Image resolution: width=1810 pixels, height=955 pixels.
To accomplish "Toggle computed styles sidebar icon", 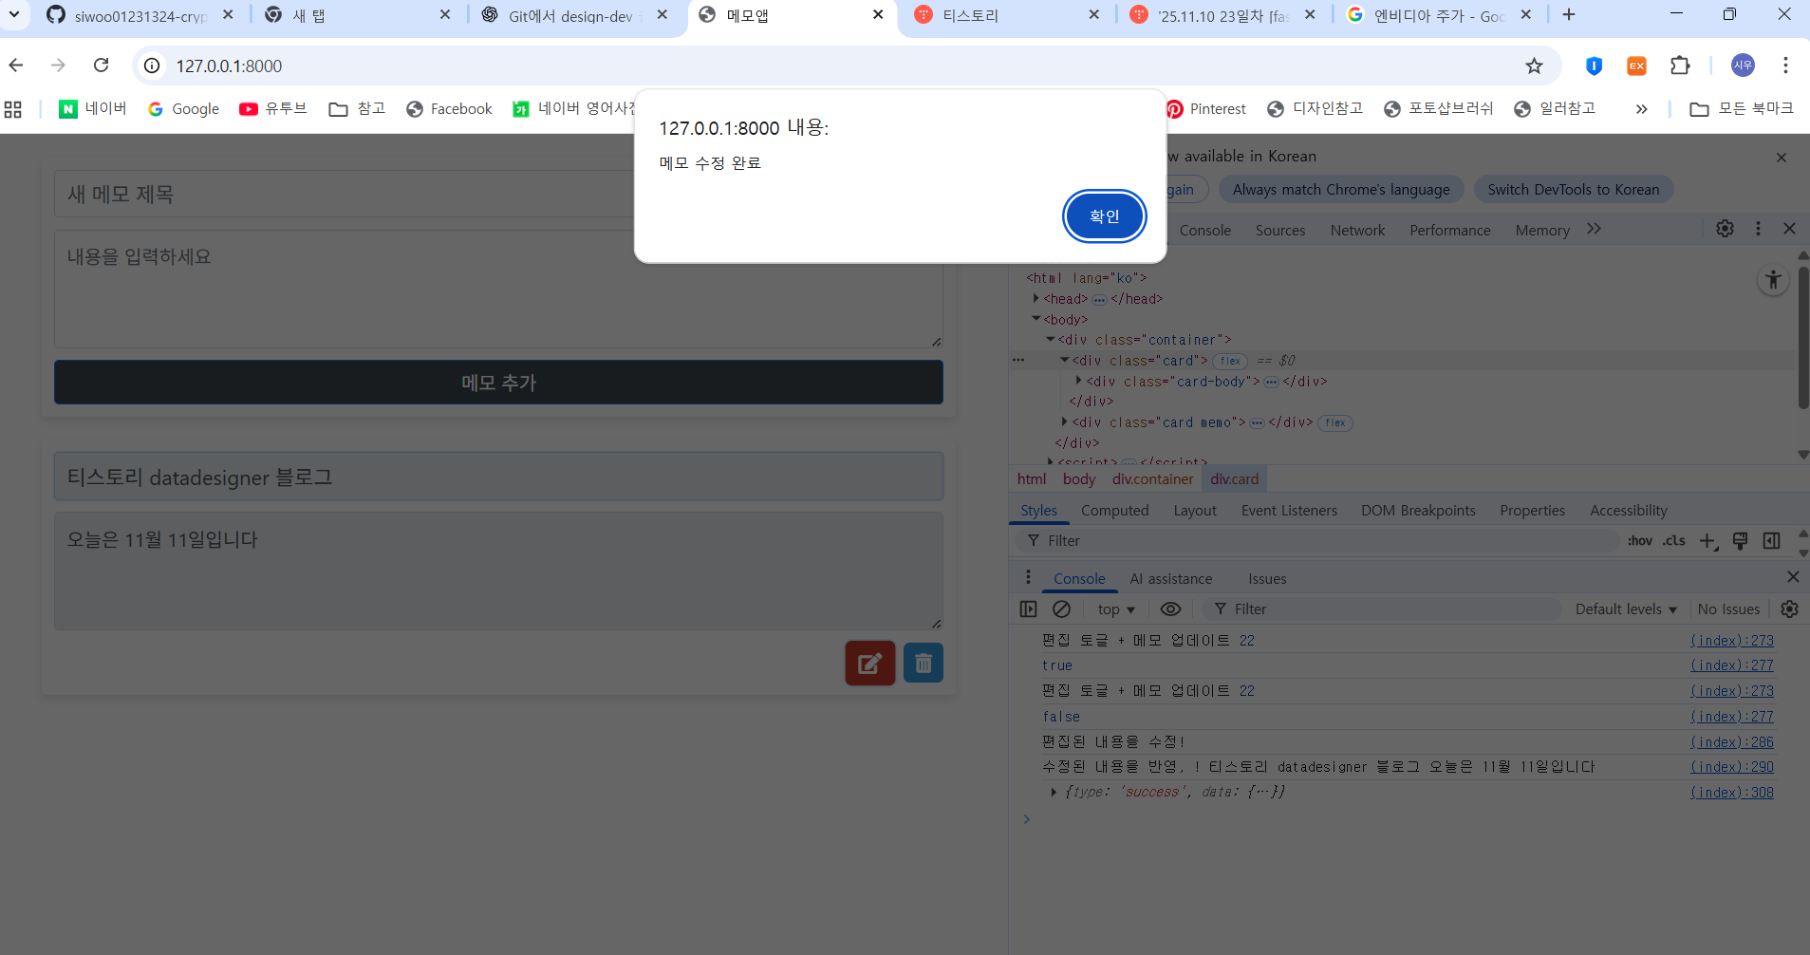I will (x=1771, y=541).
